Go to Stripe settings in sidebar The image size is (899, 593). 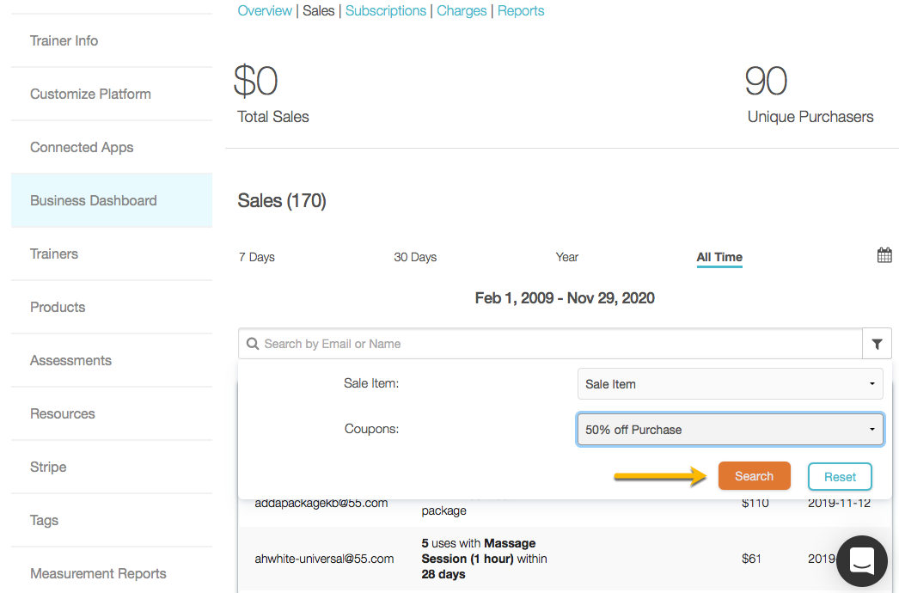click(48, 467)
